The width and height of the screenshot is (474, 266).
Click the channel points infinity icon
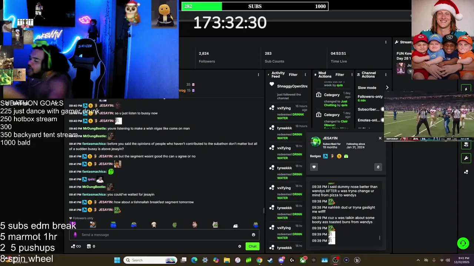[x=76, y=246]
